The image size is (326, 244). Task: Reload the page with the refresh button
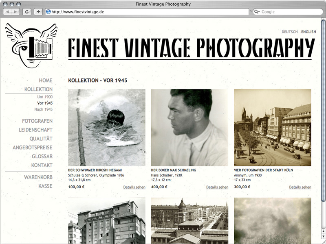click(x=26, y=12)
